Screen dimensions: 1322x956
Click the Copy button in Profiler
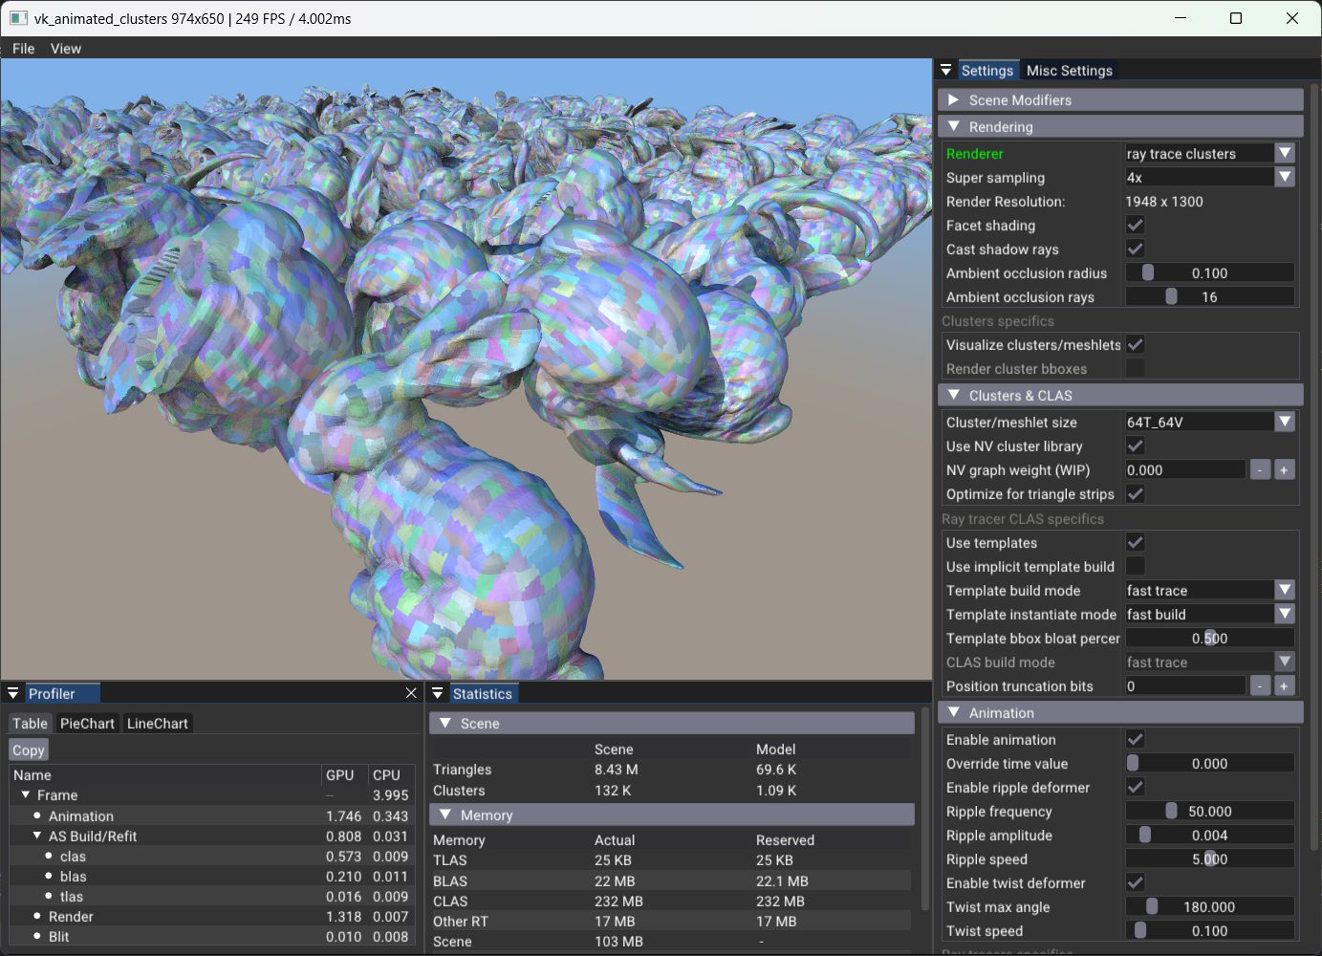click(29, 750)
